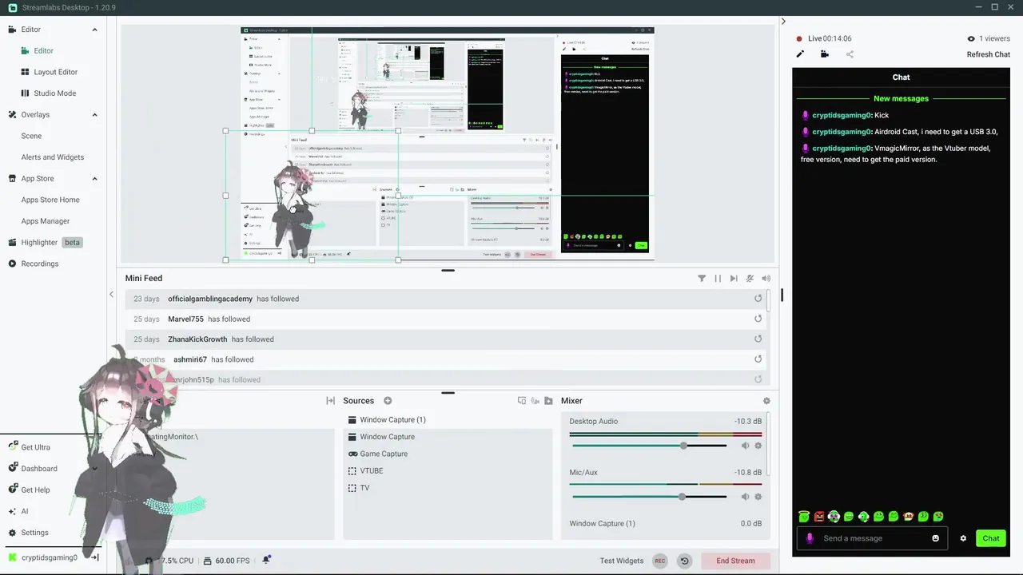Open Mic/Aux source settings gear
This screenshot has width=1023, height=575.
(758, 497)
